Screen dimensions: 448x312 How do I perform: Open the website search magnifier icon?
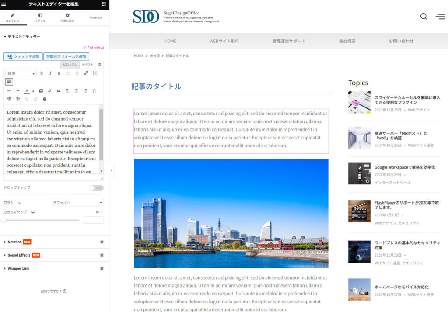(x=423, y=17)
